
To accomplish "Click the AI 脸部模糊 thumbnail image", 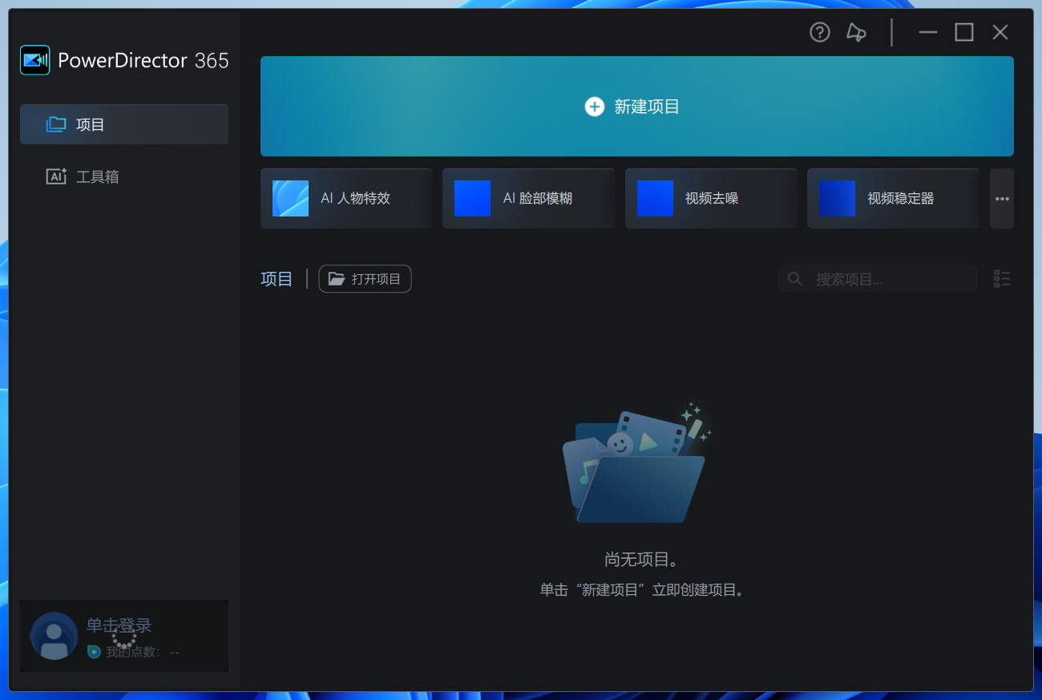I will 472,198.
